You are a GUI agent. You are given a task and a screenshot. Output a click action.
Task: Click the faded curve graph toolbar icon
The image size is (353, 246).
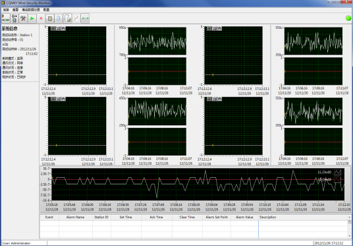coord(76,18)
